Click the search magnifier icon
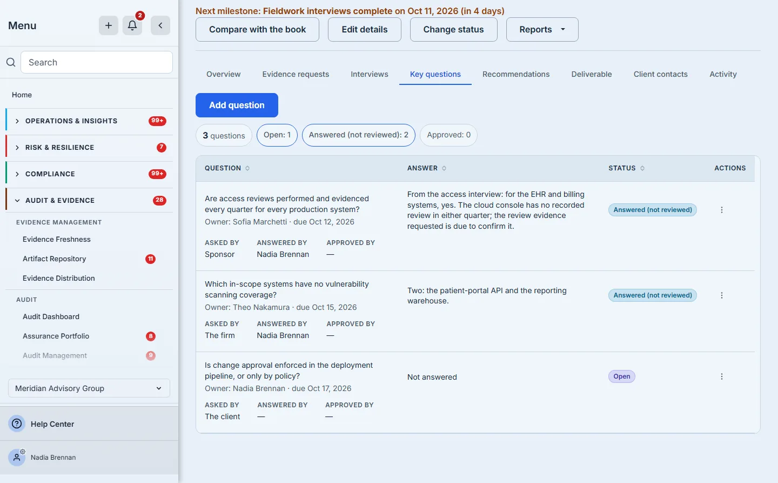This screenshot has width=778, height=483. pyautogui.click(x=11, y=62)
